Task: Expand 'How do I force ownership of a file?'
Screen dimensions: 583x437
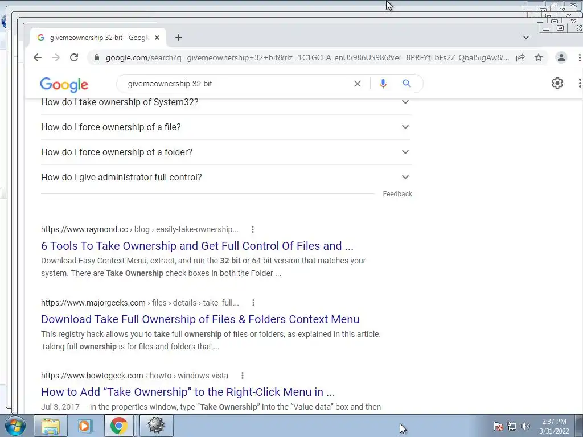Action: [x=226, y=127]
